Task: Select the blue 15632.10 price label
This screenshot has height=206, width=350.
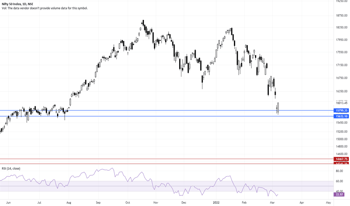Action: click(341, 116)
